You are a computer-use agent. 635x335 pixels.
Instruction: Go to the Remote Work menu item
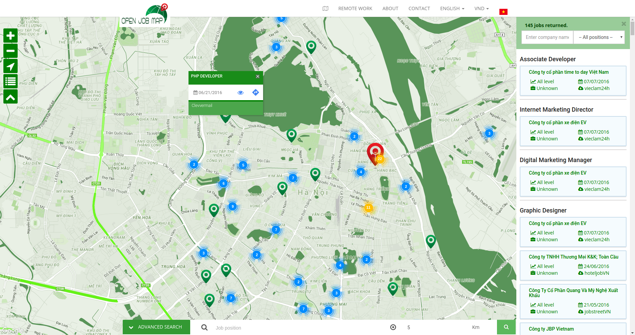pos(355,8)
